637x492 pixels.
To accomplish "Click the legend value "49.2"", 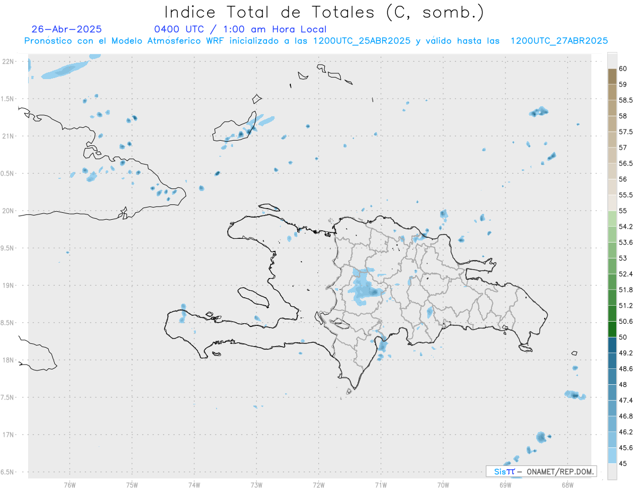I will coord(626,353).
